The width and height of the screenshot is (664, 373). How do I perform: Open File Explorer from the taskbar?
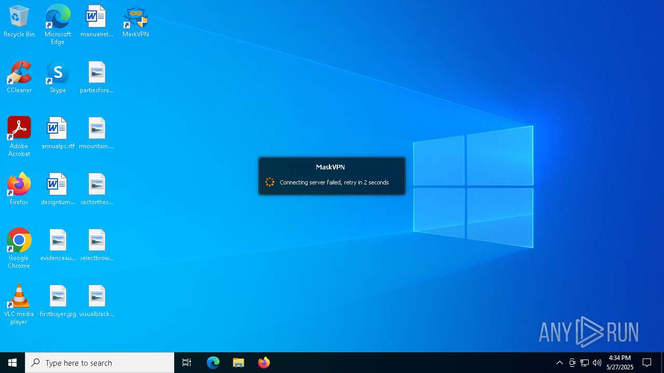click(238, 363)
